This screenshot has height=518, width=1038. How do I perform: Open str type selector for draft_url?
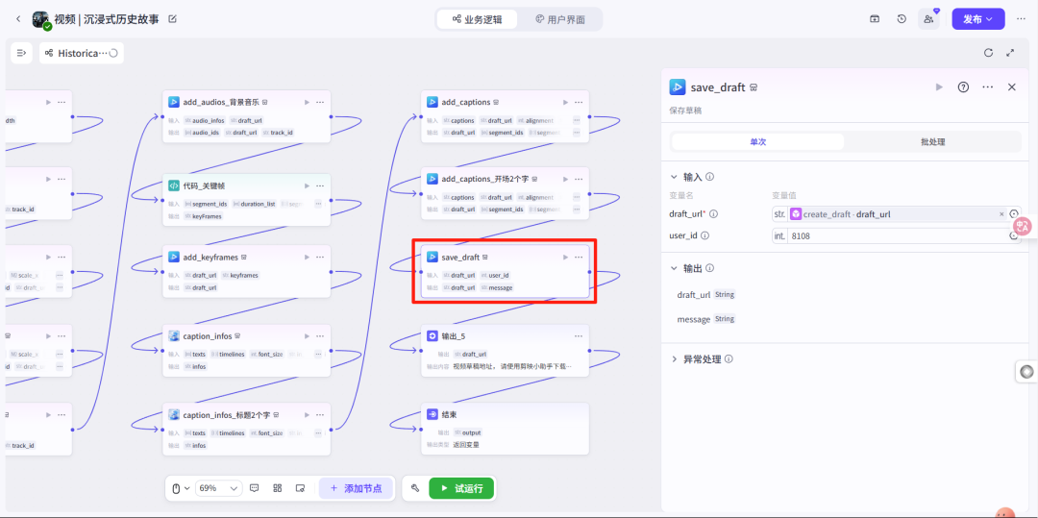(779, 214)
